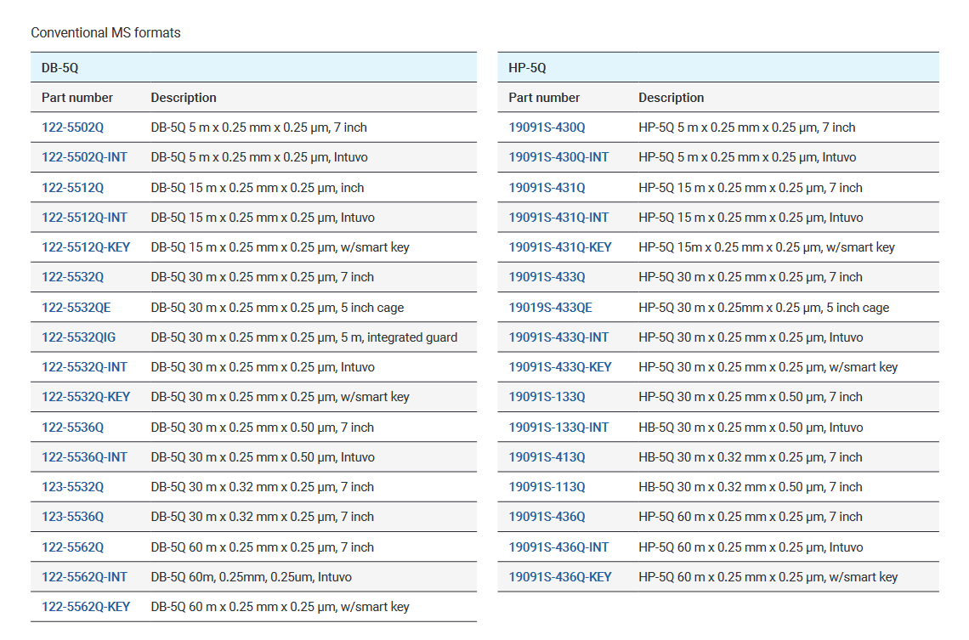Click part number 122-5562Q-KEY
The image size is (969, 640).
(86, 607)
